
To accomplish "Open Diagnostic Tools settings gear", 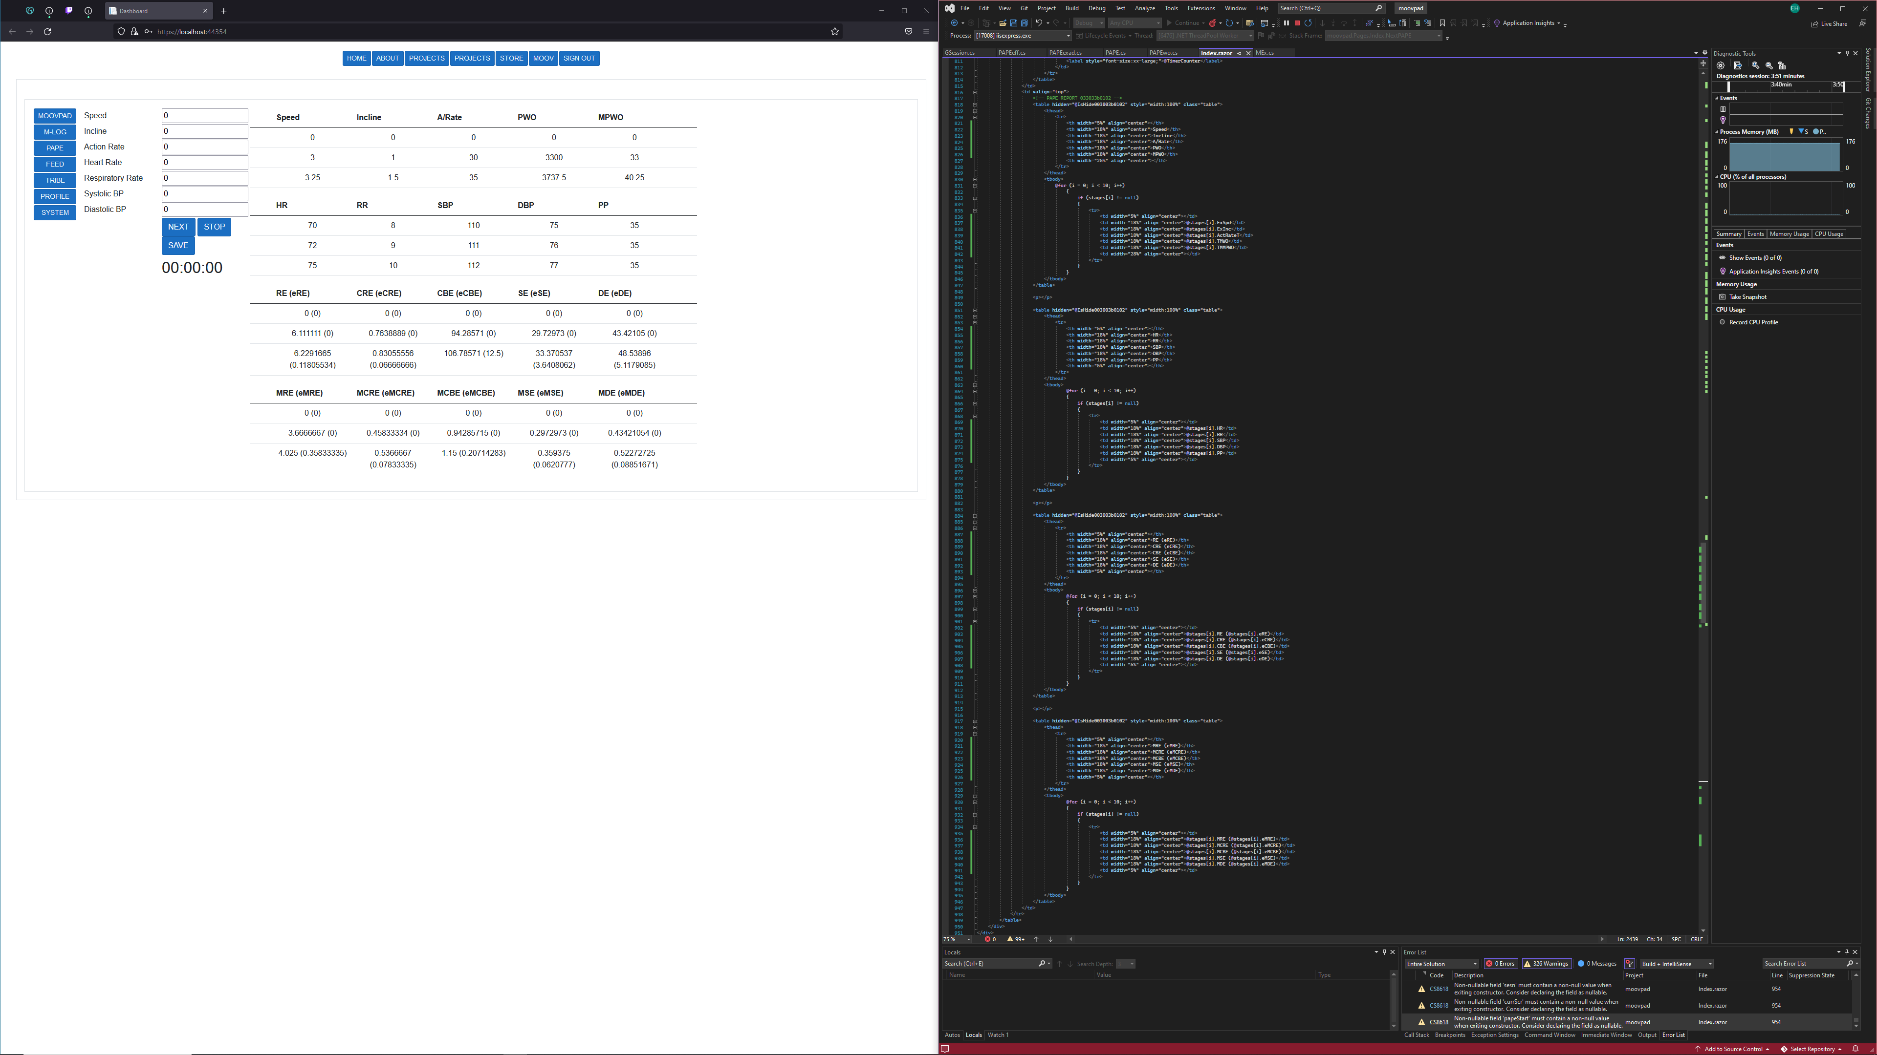I will (x=1721, y=65).
